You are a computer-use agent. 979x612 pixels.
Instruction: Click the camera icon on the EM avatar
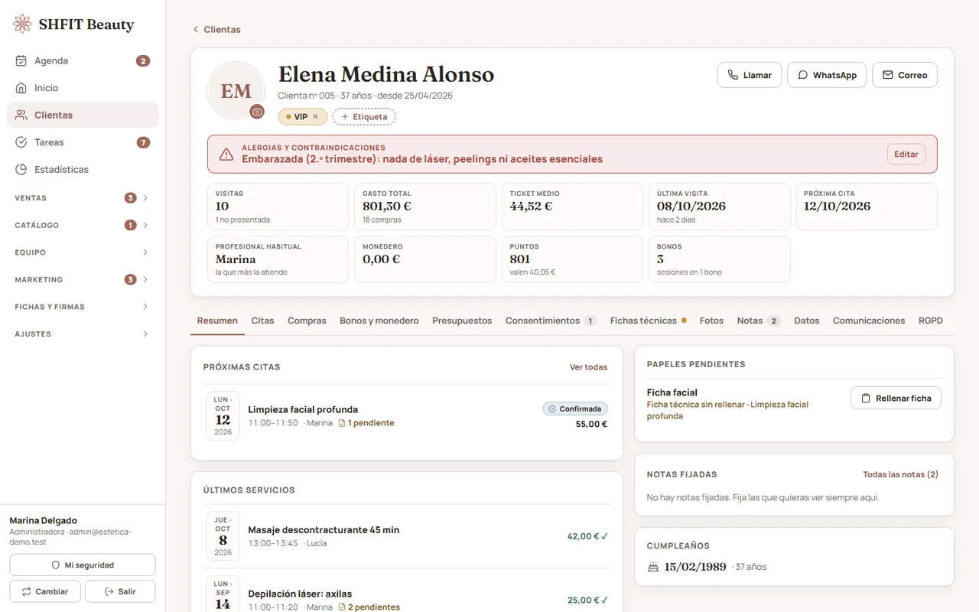(257, 112)
